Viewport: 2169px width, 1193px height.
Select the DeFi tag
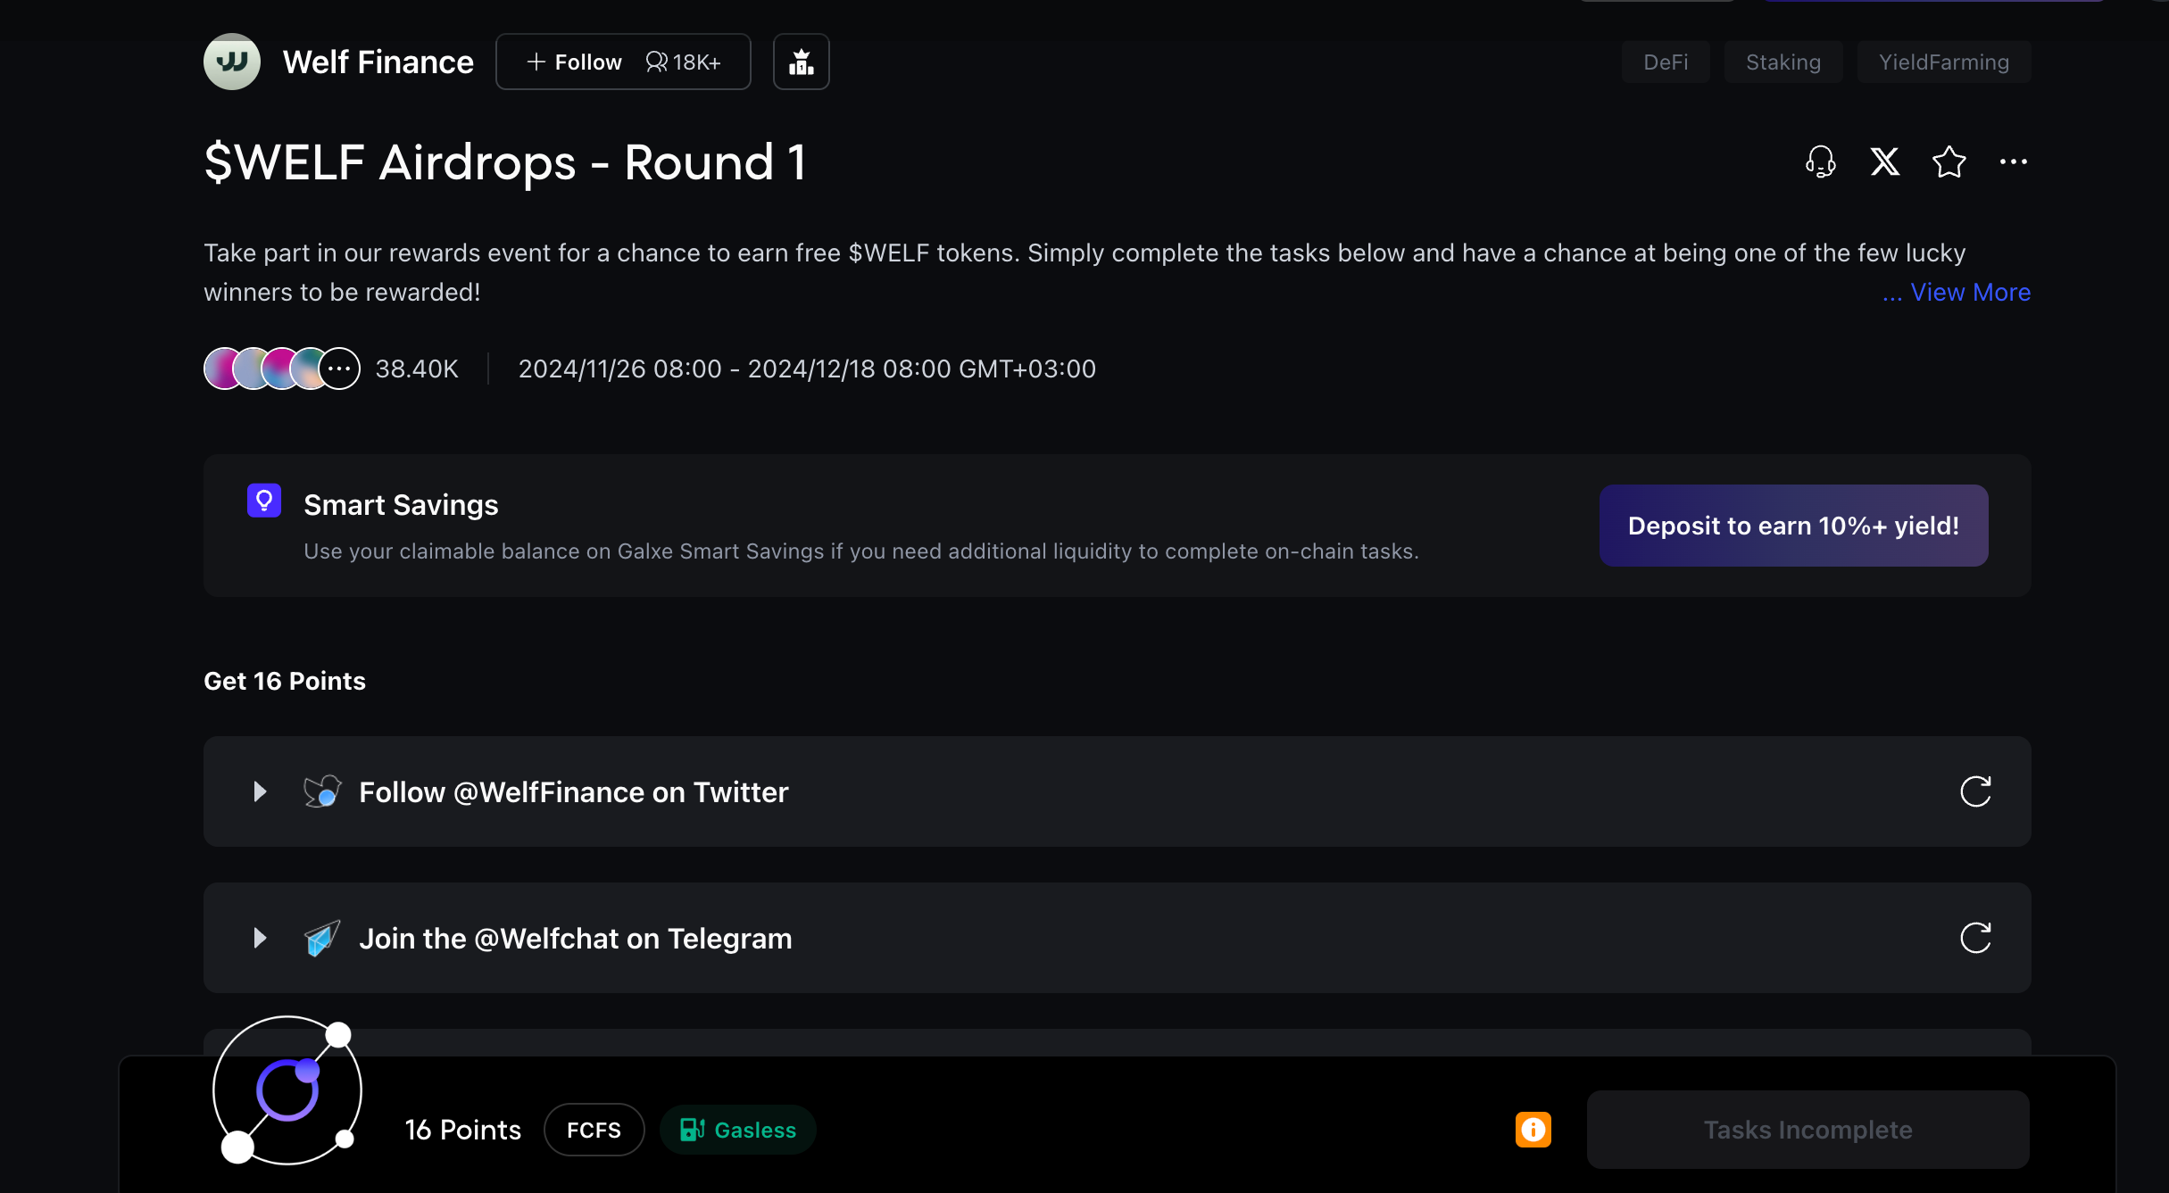coord(1666,62)
